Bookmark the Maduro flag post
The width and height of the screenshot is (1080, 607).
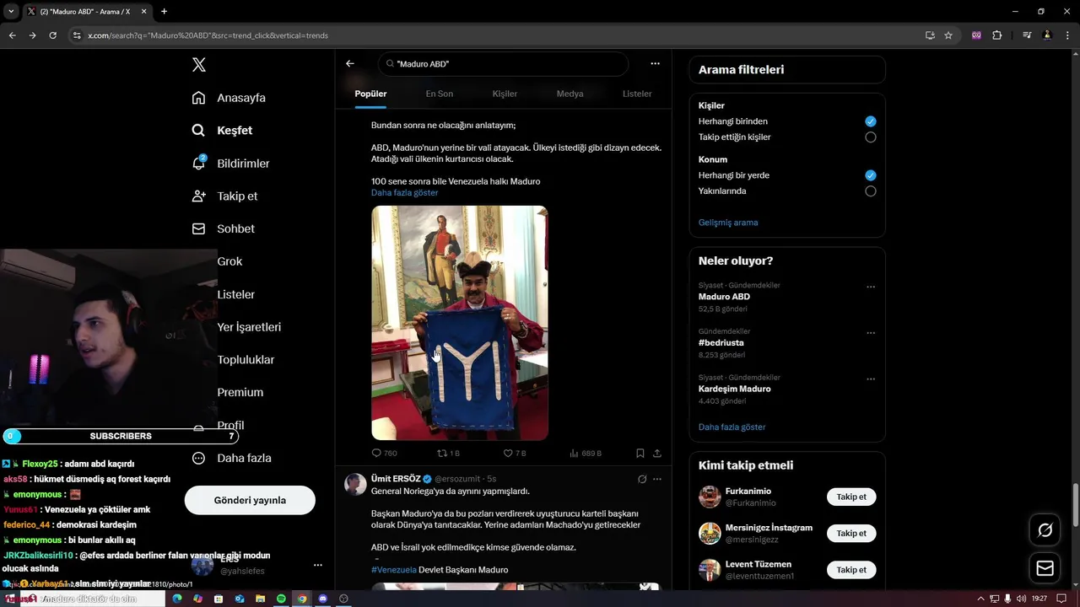click(640, 454)
